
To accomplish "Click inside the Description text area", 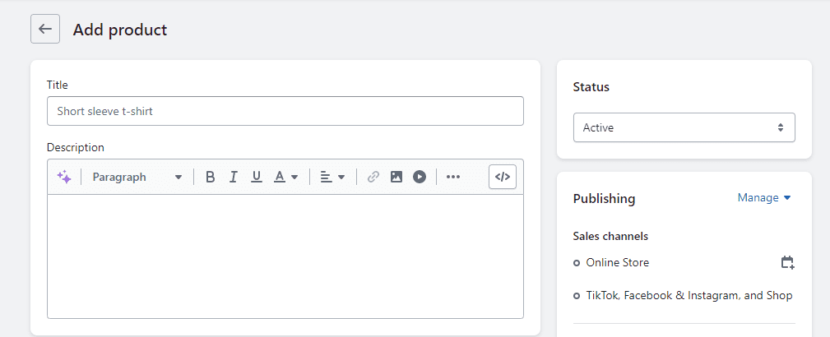I will (285, 256).
